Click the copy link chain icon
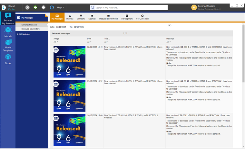Image resolution: width=245 pixels, height=152 pixels. (x=170, y=25)
